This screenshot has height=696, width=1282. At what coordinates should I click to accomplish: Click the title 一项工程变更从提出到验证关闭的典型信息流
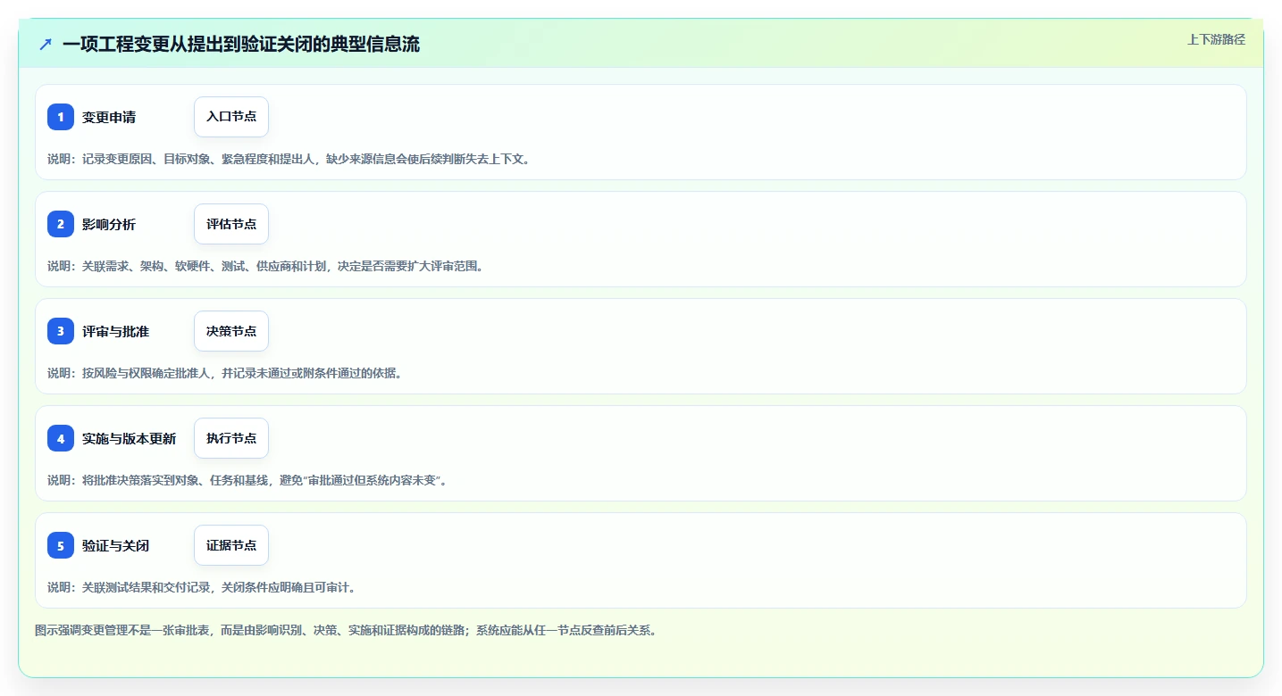pyautogui.click(x=241, y=44)
